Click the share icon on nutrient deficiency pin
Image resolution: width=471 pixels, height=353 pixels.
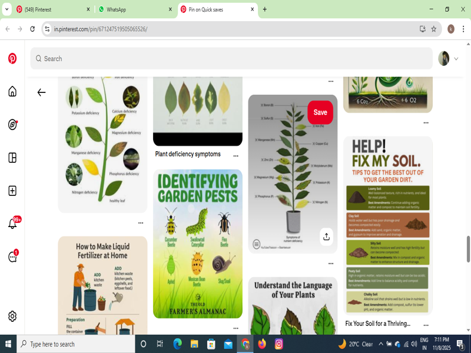tap(326, 237)
